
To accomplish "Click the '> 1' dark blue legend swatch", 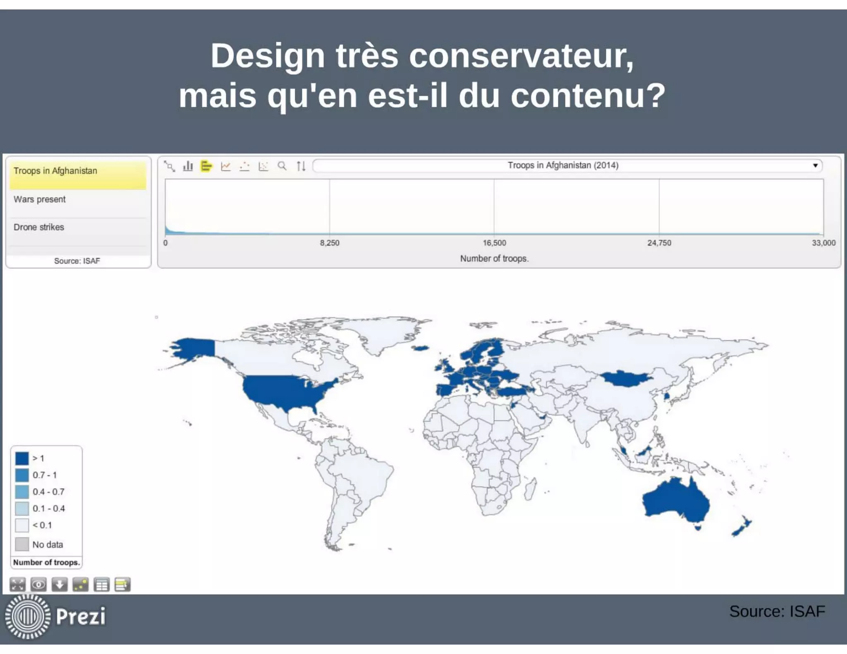I will tap(22, 458).
